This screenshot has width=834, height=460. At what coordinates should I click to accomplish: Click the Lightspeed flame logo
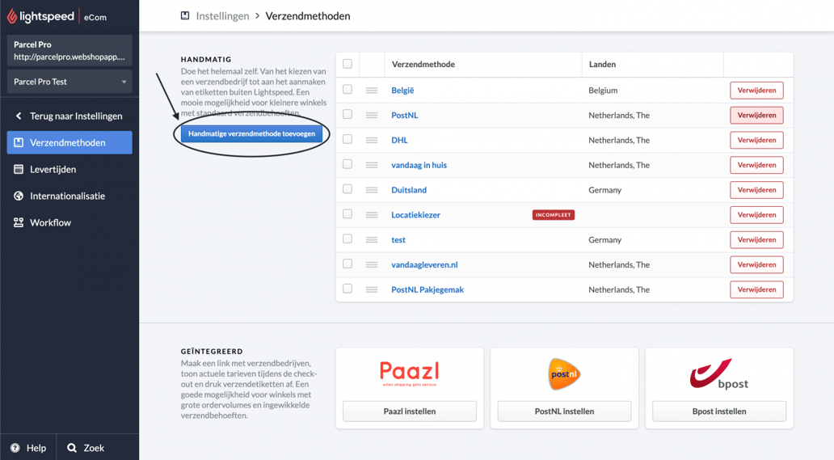coord(12,16)
